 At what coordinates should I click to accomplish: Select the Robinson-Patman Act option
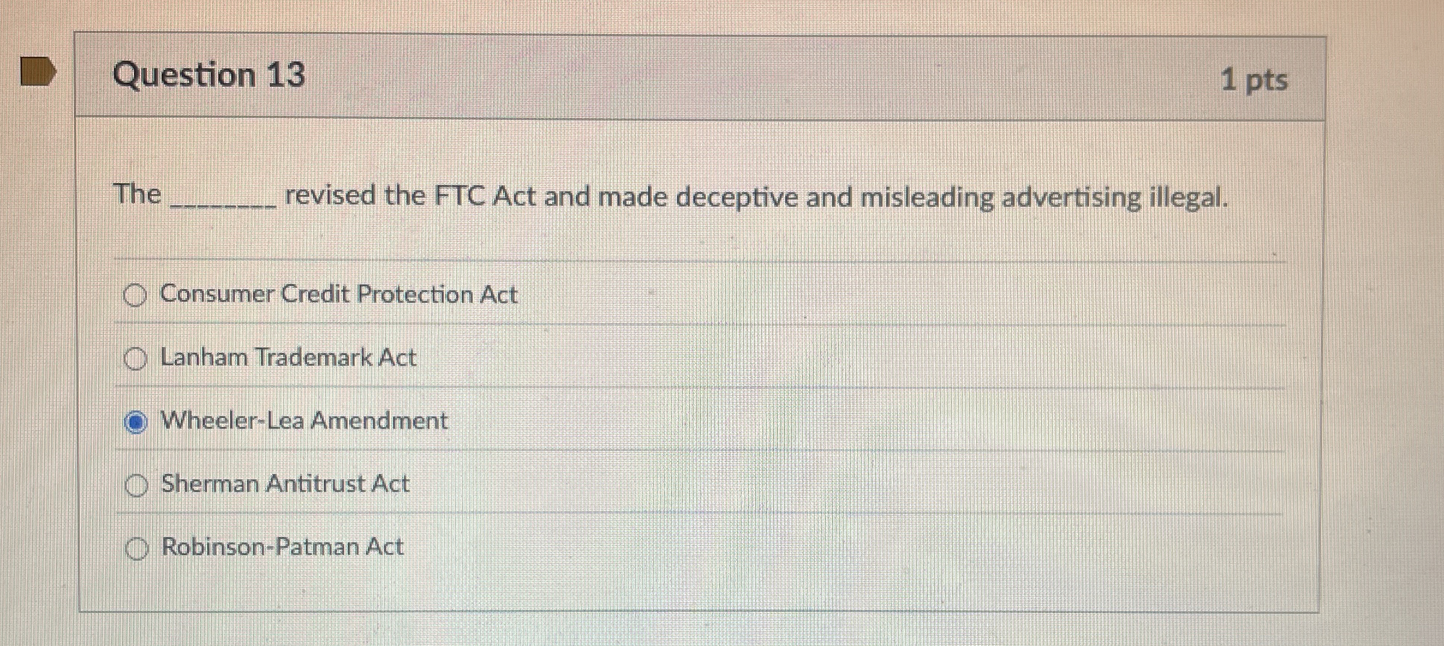[x=137, y=549]
